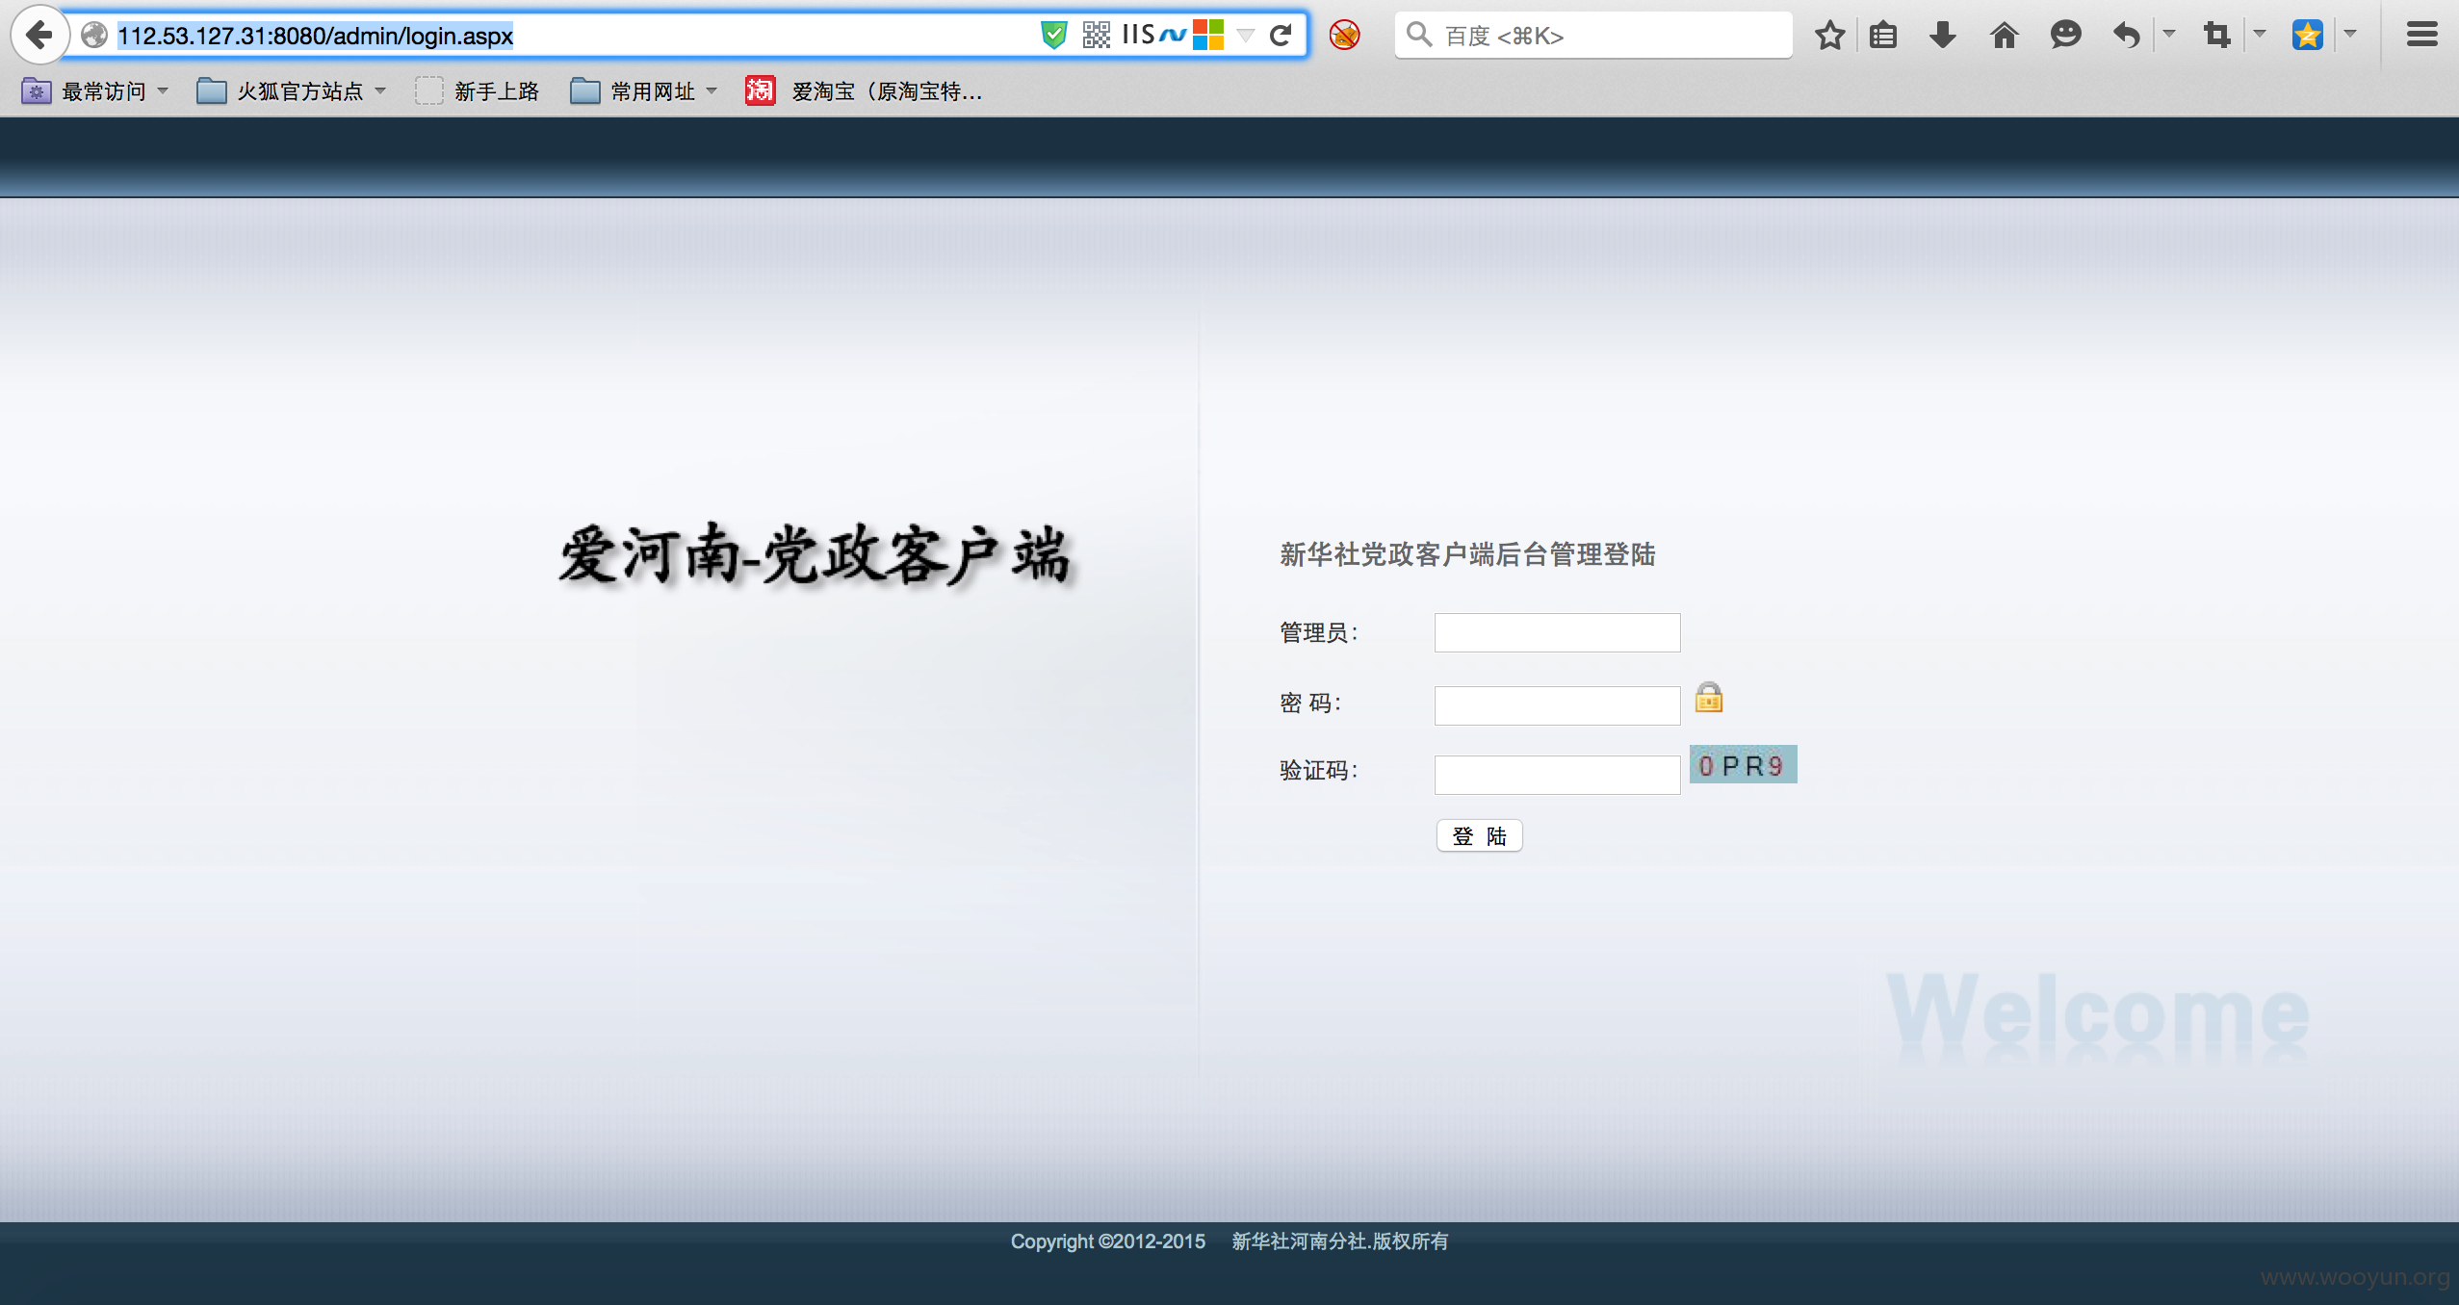Click the 百度 search box

tap(1592, 36)
